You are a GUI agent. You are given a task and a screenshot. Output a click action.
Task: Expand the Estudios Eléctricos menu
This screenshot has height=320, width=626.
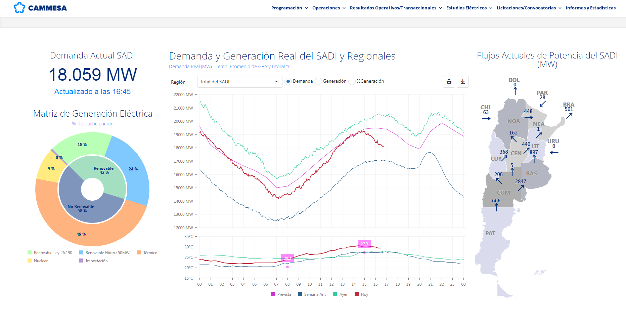click(x=469, y=8)
